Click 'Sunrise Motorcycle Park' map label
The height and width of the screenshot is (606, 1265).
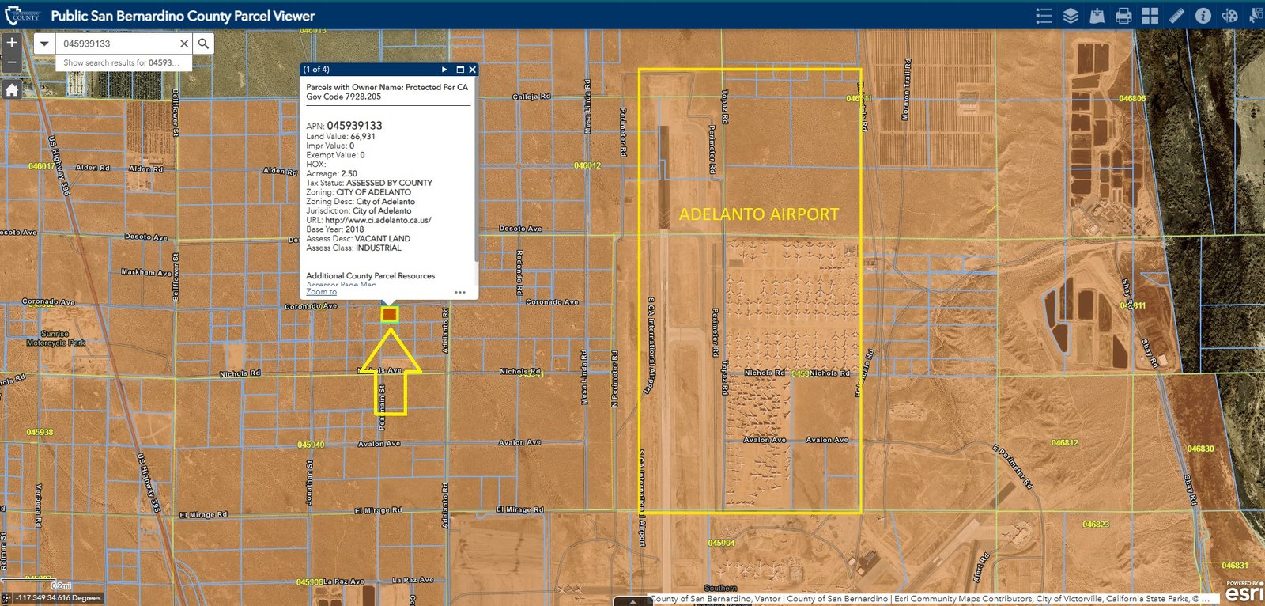tap(55, 339)
